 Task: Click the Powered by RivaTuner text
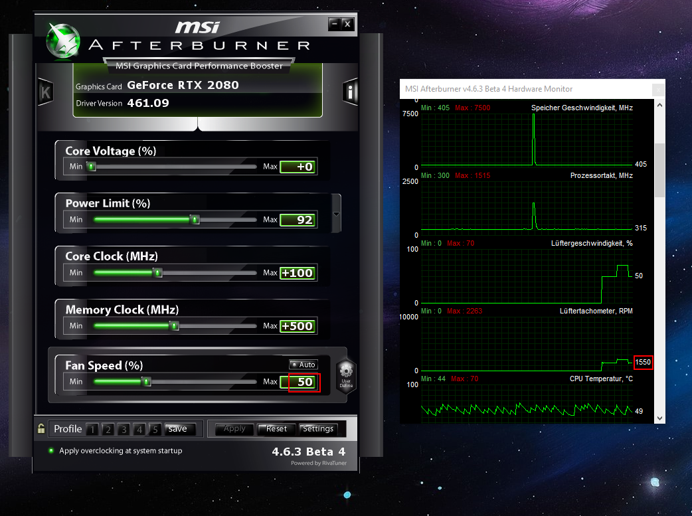point(319,463)
